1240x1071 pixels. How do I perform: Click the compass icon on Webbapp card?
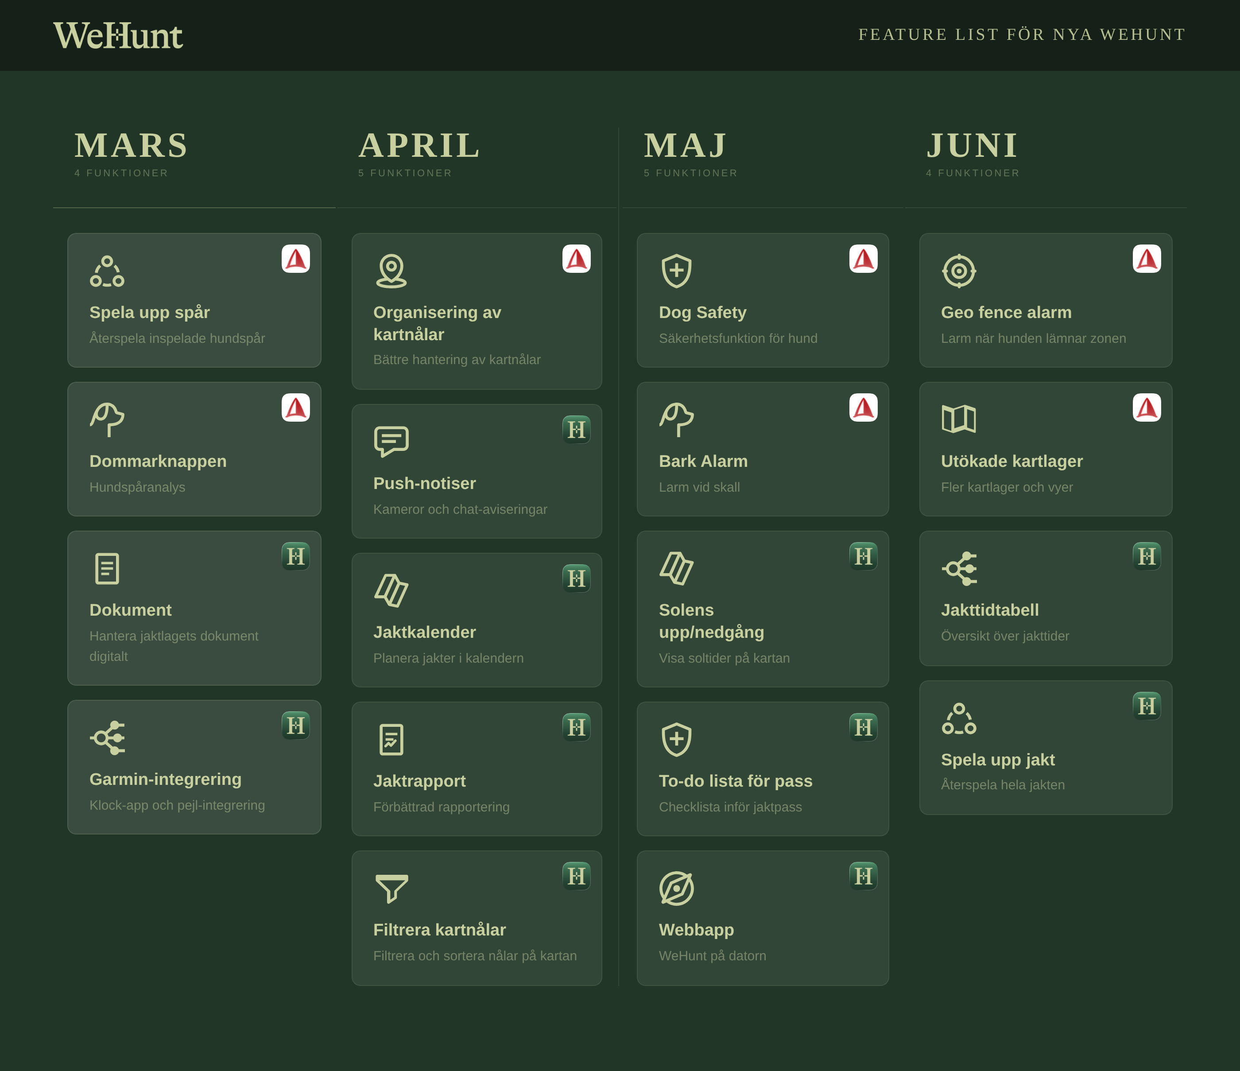tap(676, 889)
